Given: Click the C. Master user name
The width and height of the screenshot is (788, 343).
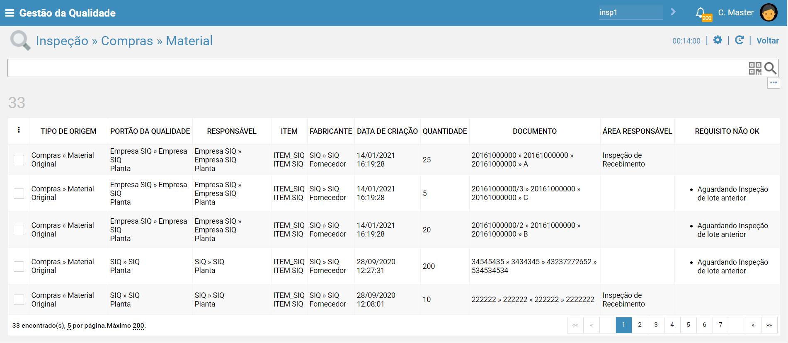Looking at the screenshot, I should [x=736, y=12].
